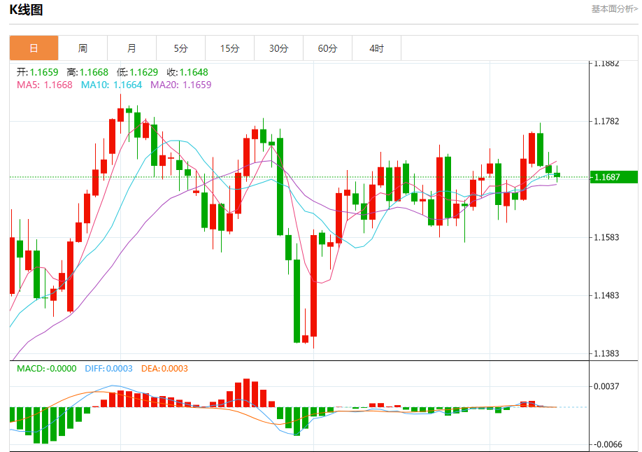Viewport: 642px width, 452px height.
Task: Click the 0.0037 MACD axis label
Action: [x=606, y=386]
